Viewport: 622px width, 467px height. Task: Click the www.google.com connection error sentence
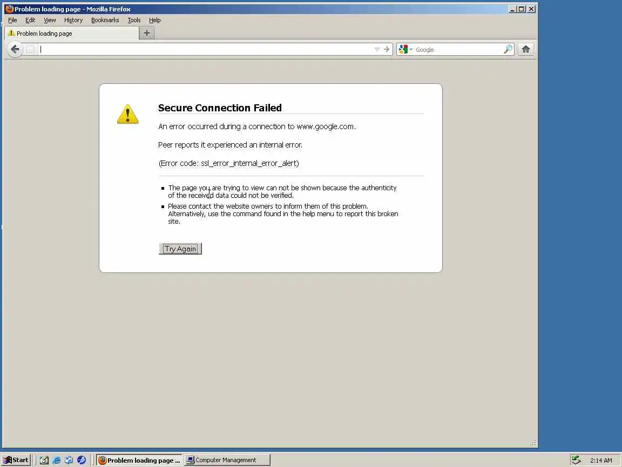click(x=257, y=126)
